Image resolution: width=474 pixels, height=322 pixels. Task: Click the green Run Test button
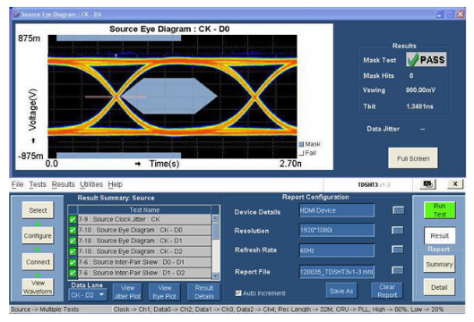click(440, 210)
